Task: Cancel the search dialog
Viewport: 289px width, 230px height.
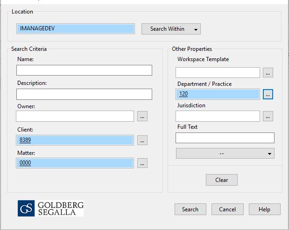Action: pyautogui.click(x=227, y=209)
